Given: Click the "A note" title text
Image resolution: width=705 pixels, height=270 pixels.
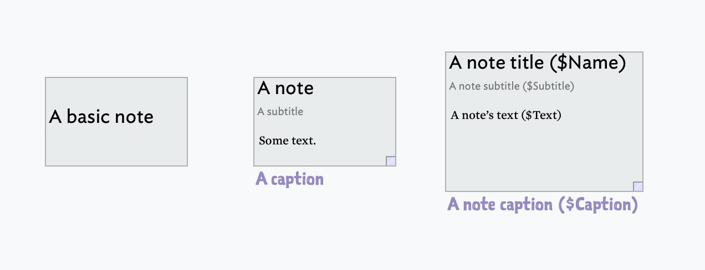Looking at the screenshot, I should tap(285, 88).
